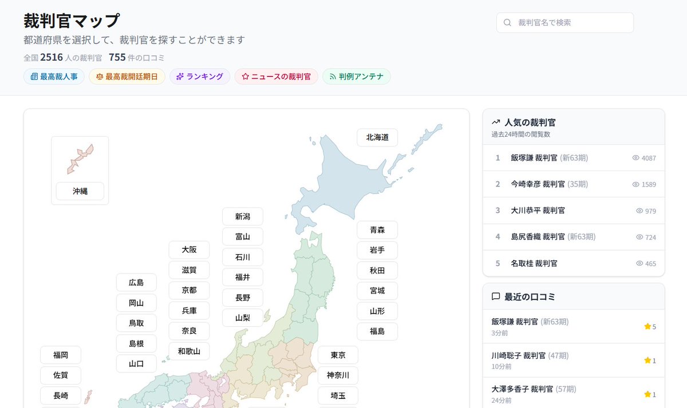The width and height of the screenshot is (687, 408).
Task: Select 広島 prefecture
Action: 136,282
